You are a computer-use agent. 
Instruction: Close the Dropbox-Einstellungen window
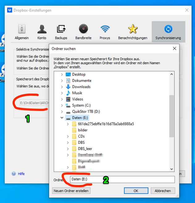coord(187,10)
